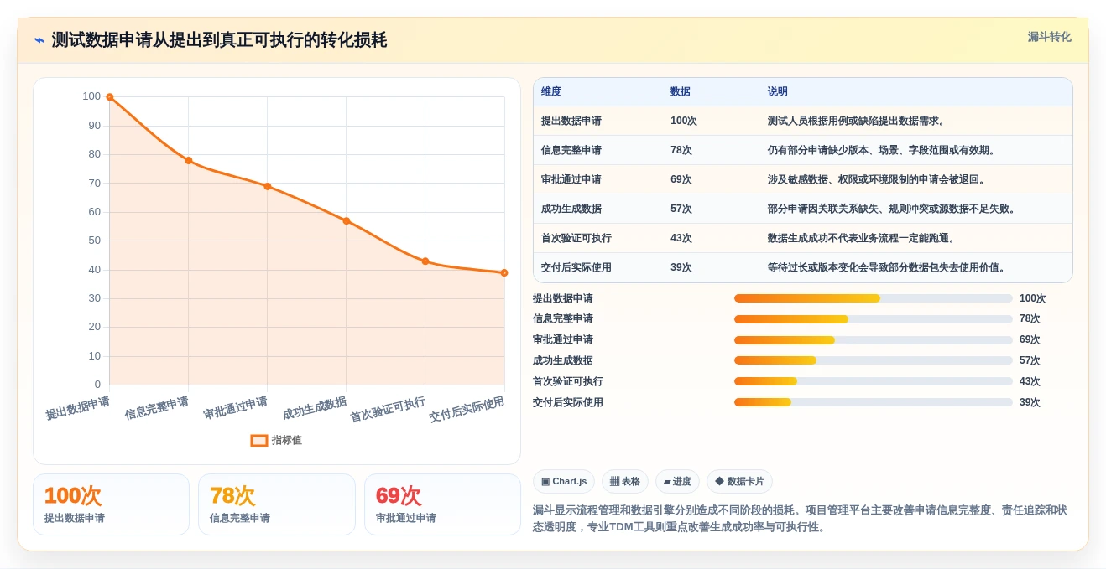The height and width of the screenshot is (569, 1106).
Task: Click the 漏斗转化 label in the header
Action: coord(1049,37)
